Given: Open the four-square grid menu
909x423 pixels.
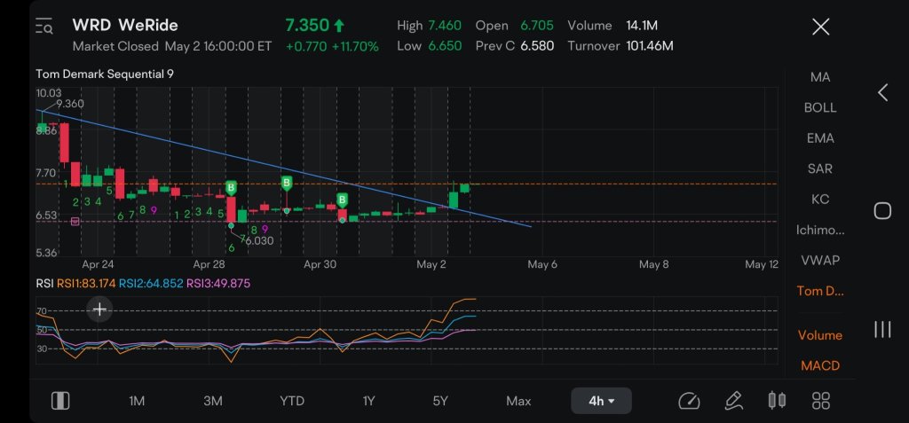Looking at the screenshot, I should pyautogui.click(x=821, y=401).
